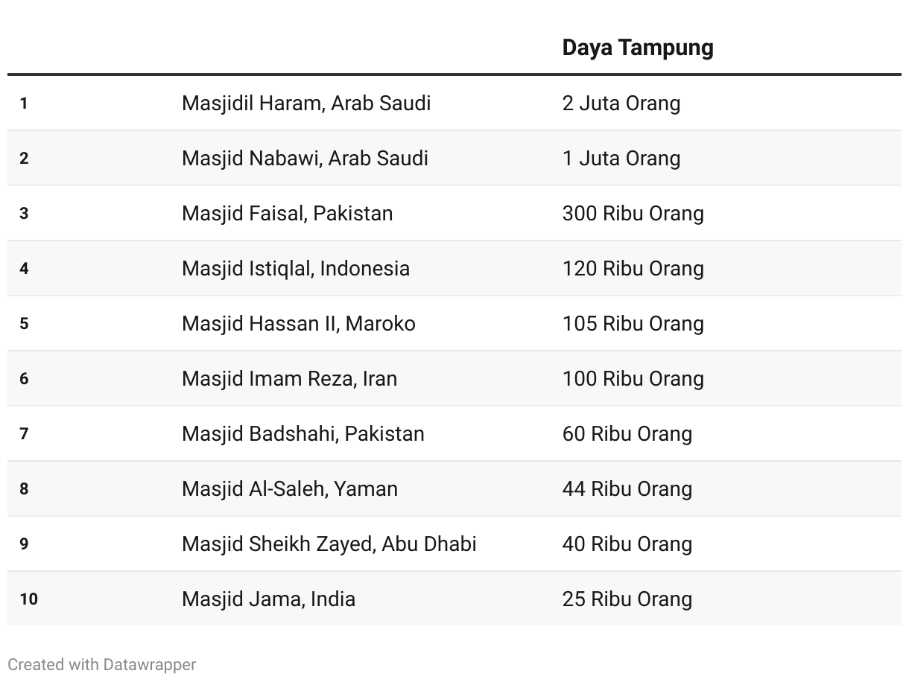Screen dimensions: 909x682
Task: Click the 300 Ribu Orang value
Action: coord(633,213)
